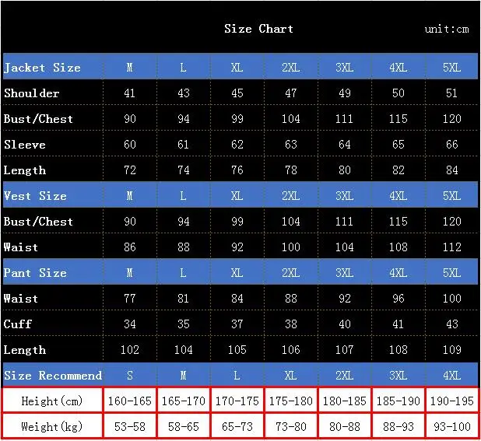Select the "Pant Size" header label
481x441 pixels.
coord(35,272)
